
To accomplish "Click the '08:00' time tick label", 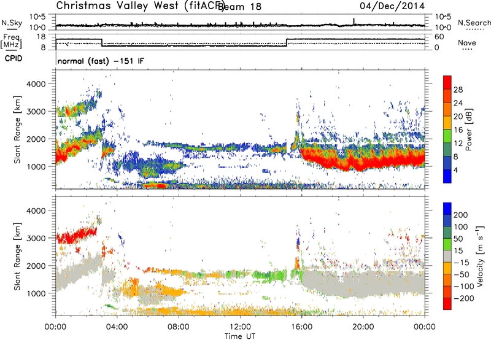I will [x=179, y=327].
